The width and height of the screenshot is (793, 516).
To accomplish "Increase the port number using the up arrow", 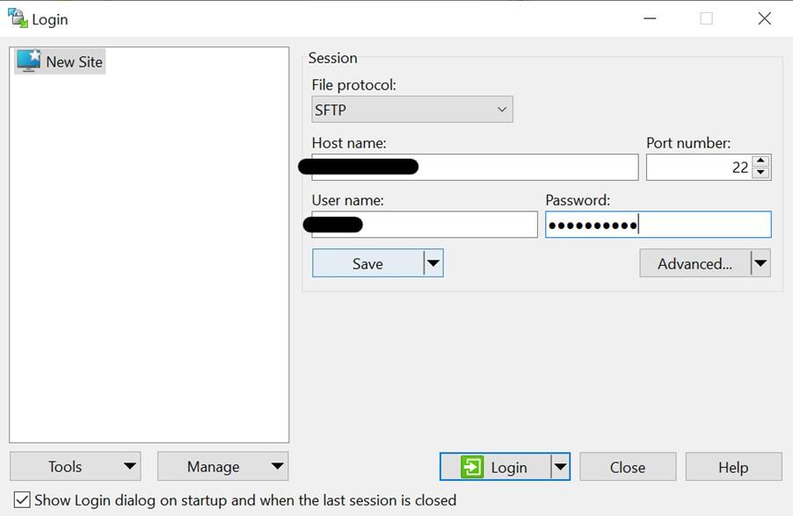I will click(760, 161).
